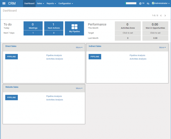Open the @ 19 notifications counter
Screen dimensions: 171x139
[x=142, y=3]
